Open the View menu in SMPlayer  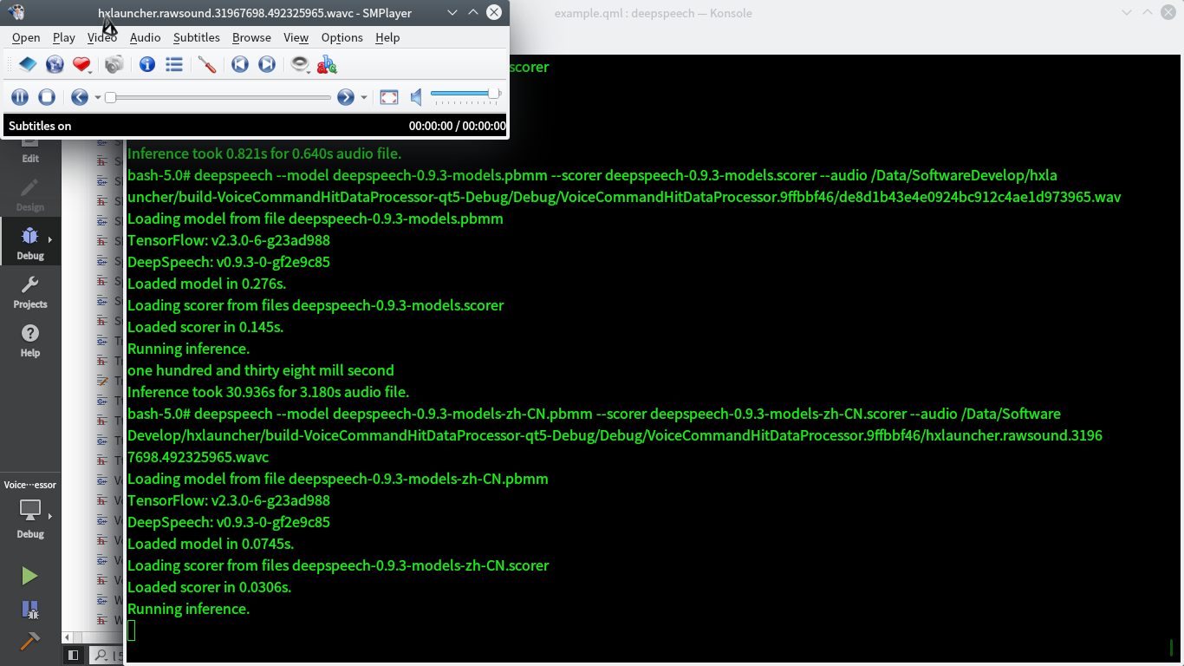tap(296, 37)
